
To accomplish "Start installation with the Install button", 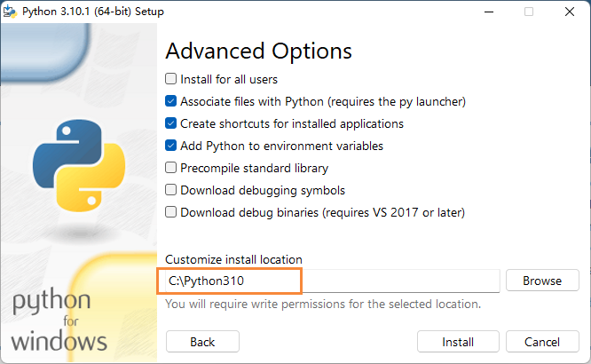I will (x=458, y=342).
